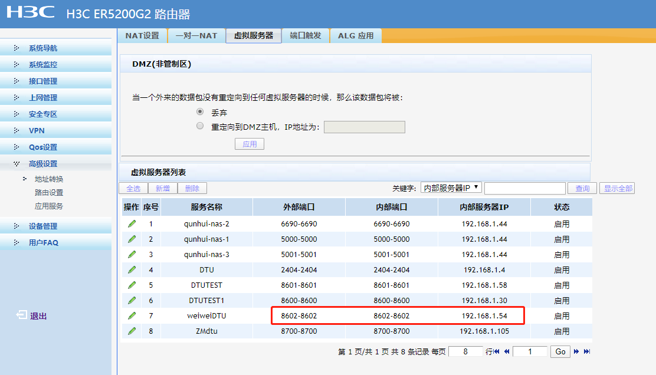
Task: Edit the DTU entry at 192.168.1.4 via pencil icon
Action: point(132,269)
